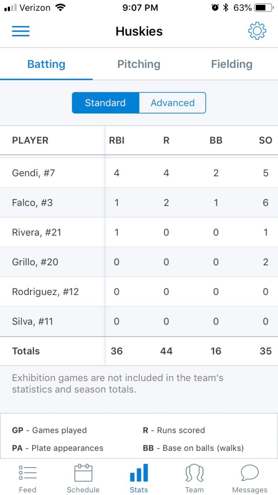Tap the Totals row
Viewport: 278px width, 495px height.
pos(26,351)
